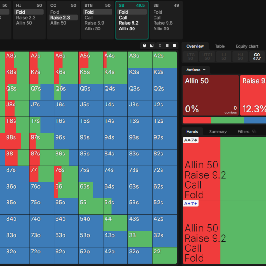The image size is (266, 266).
Task: Switch to the small-cells grid view icon
Action: point(167,45)
